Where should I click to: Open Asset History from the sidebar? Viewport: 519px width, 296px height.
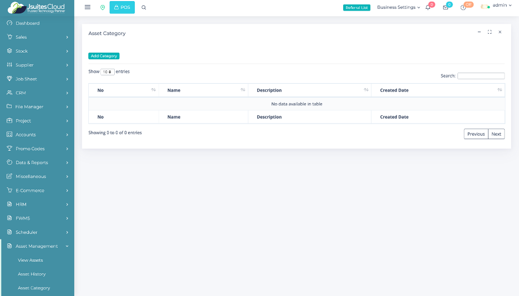(32, 274)
